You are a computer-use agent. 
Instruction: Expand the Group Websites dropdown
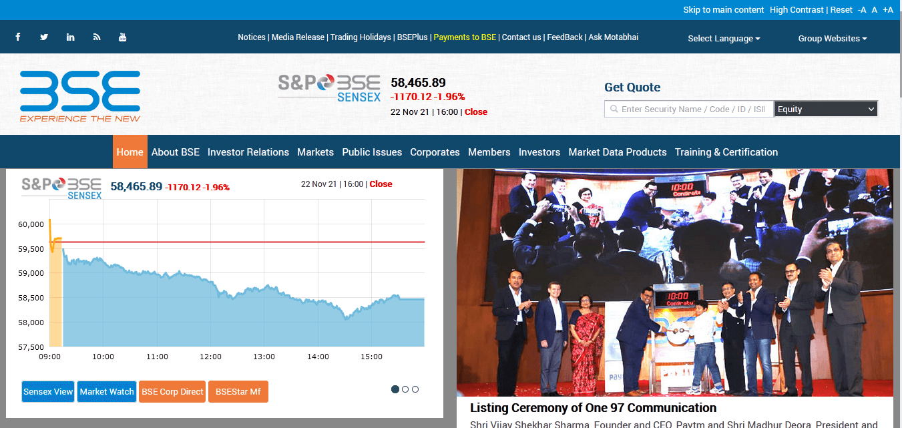click(832, 38)
